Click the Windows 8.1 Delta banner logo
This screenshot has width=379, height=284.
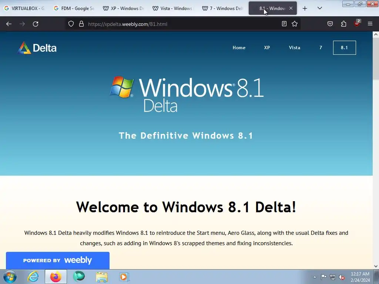click(187, 94)
